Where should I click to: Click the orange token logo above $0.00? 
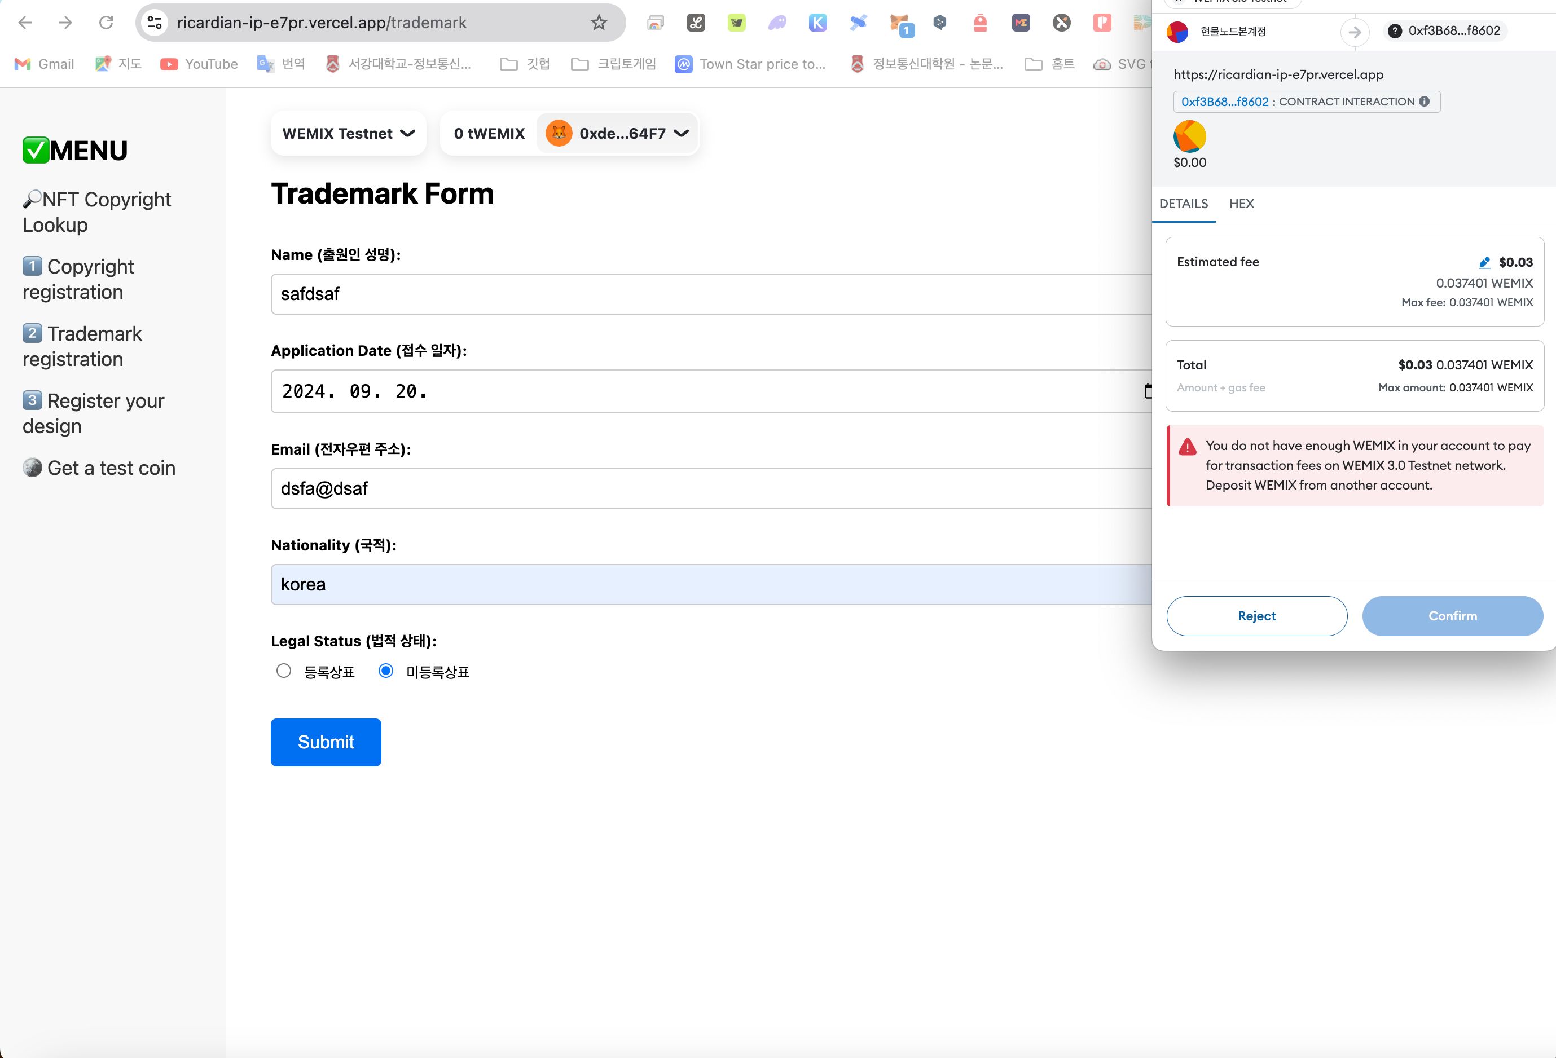pyautogui.click(x=1190, y=136)
